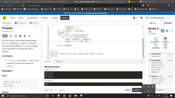Dismiss the notification permission banner
Image resolution: width=175 pixels, height=98 pixels.
click(x=173, y=13)
